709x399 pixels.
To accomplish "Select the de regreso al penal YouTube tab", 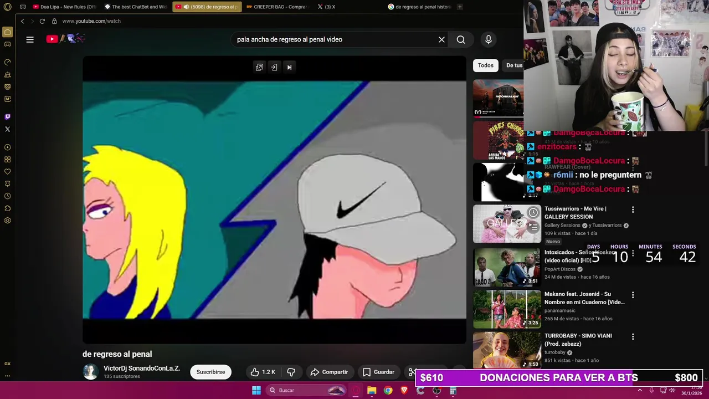I will click(x=207, y=7).
